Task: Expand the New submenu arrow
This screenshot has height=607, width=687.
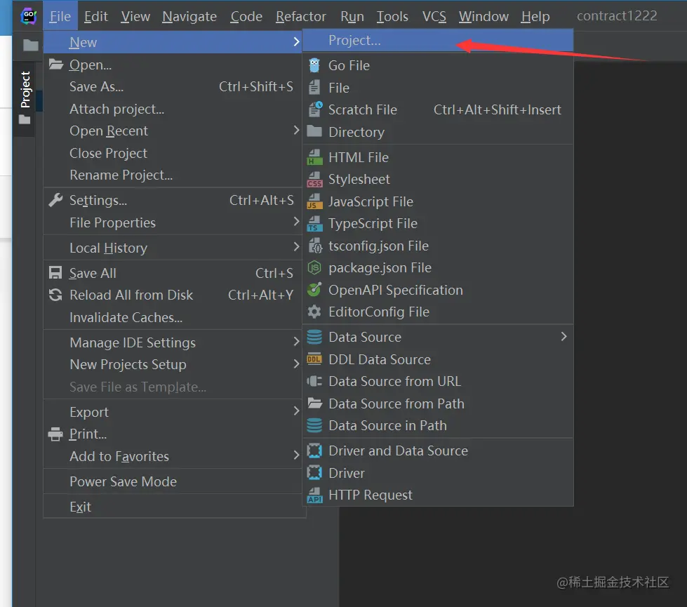Action: pyautogui.click(x=296, y=41)
